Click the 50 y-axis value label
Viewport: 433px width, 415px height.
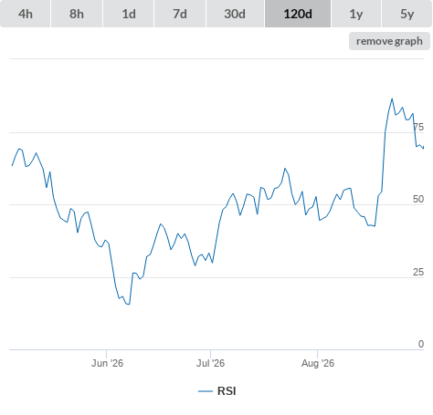(418, 199)
